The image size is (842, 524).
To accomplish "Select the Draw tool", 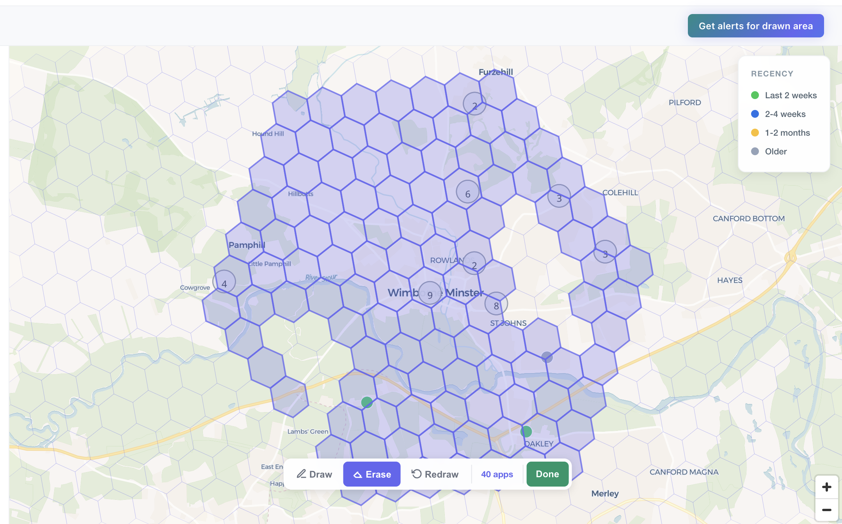I will 314,474.
